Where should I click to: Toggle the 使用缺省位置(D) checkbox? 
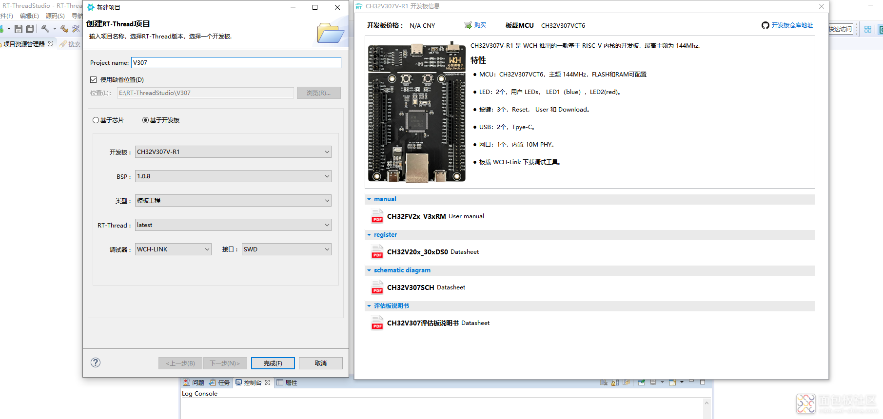94,79
